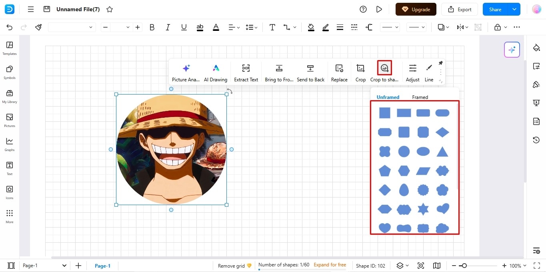This screenshot has height=272, width=546.
Task: Click the Crop tool
Action: pyautogui.click(x=360, y=73)
